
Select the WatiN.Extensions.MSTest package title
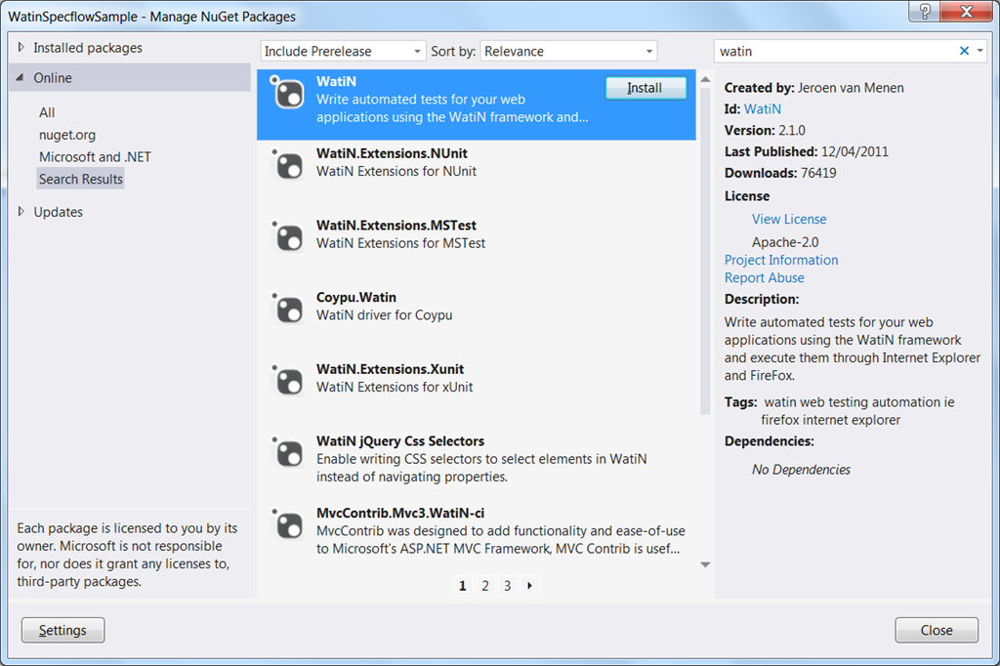(396, 226)
